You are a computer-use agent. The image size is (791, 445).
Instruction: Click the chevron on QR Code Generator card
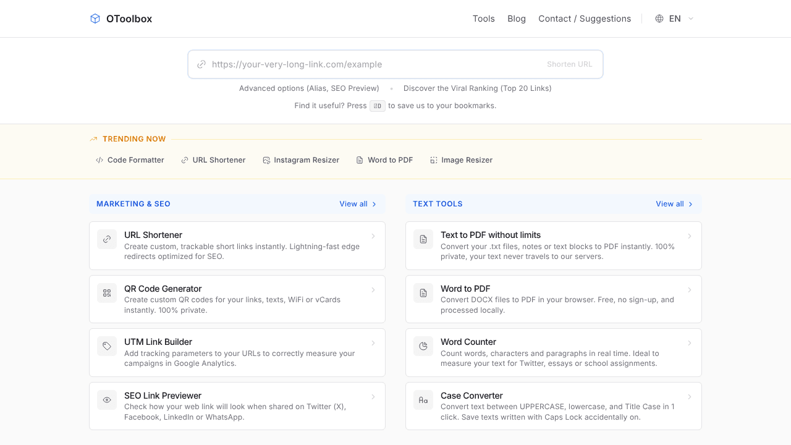(x=373, y=290)
